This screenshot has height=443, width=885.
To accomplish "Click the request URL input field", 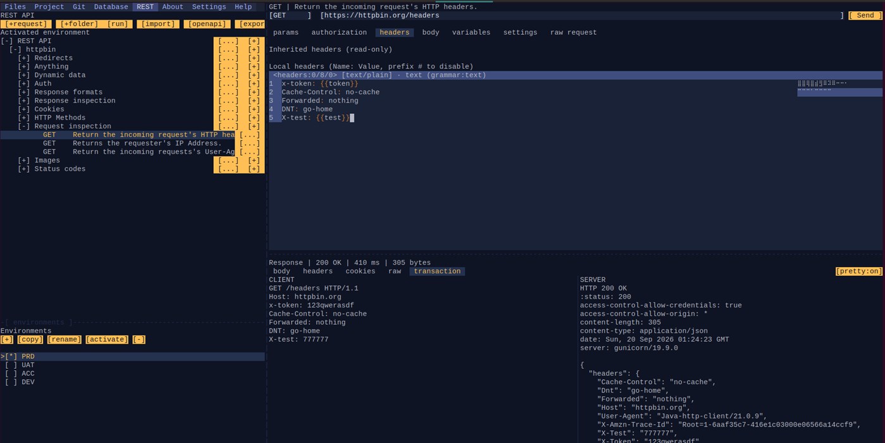I will click(582, 16).
